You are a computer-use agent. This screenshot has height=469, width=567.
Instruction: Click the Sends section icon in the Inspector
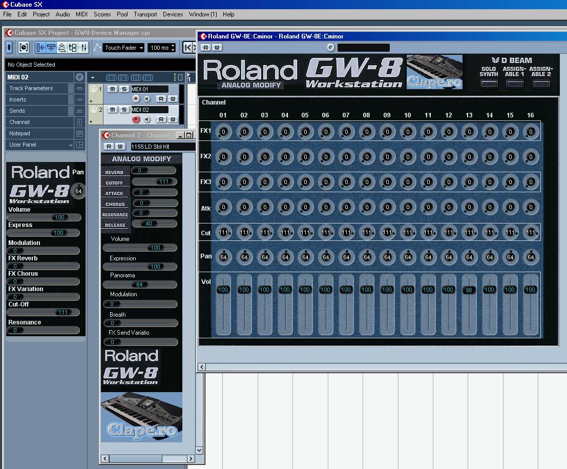[x=79, y=111]
